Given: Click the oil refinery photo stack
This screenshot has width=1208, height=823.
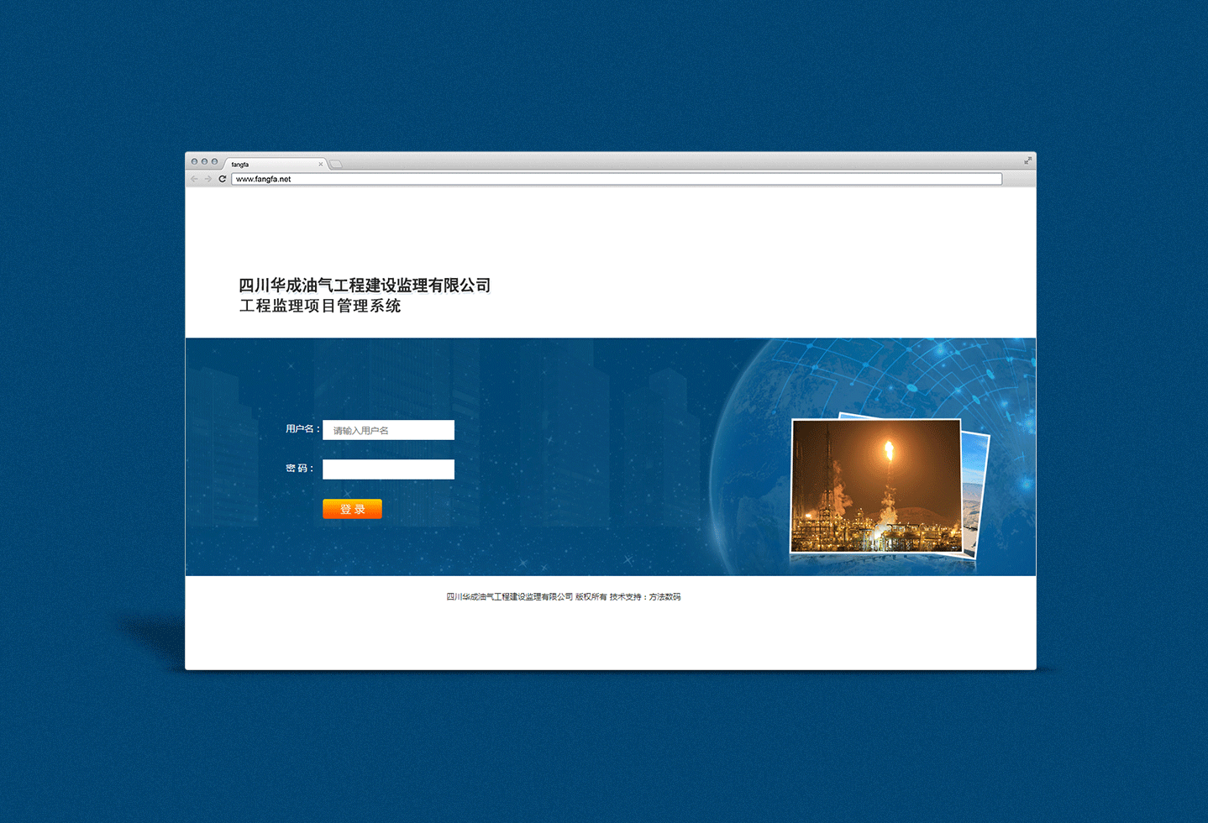Looking at the screenshot, I should pyautogui.click(x=877, y=487).
